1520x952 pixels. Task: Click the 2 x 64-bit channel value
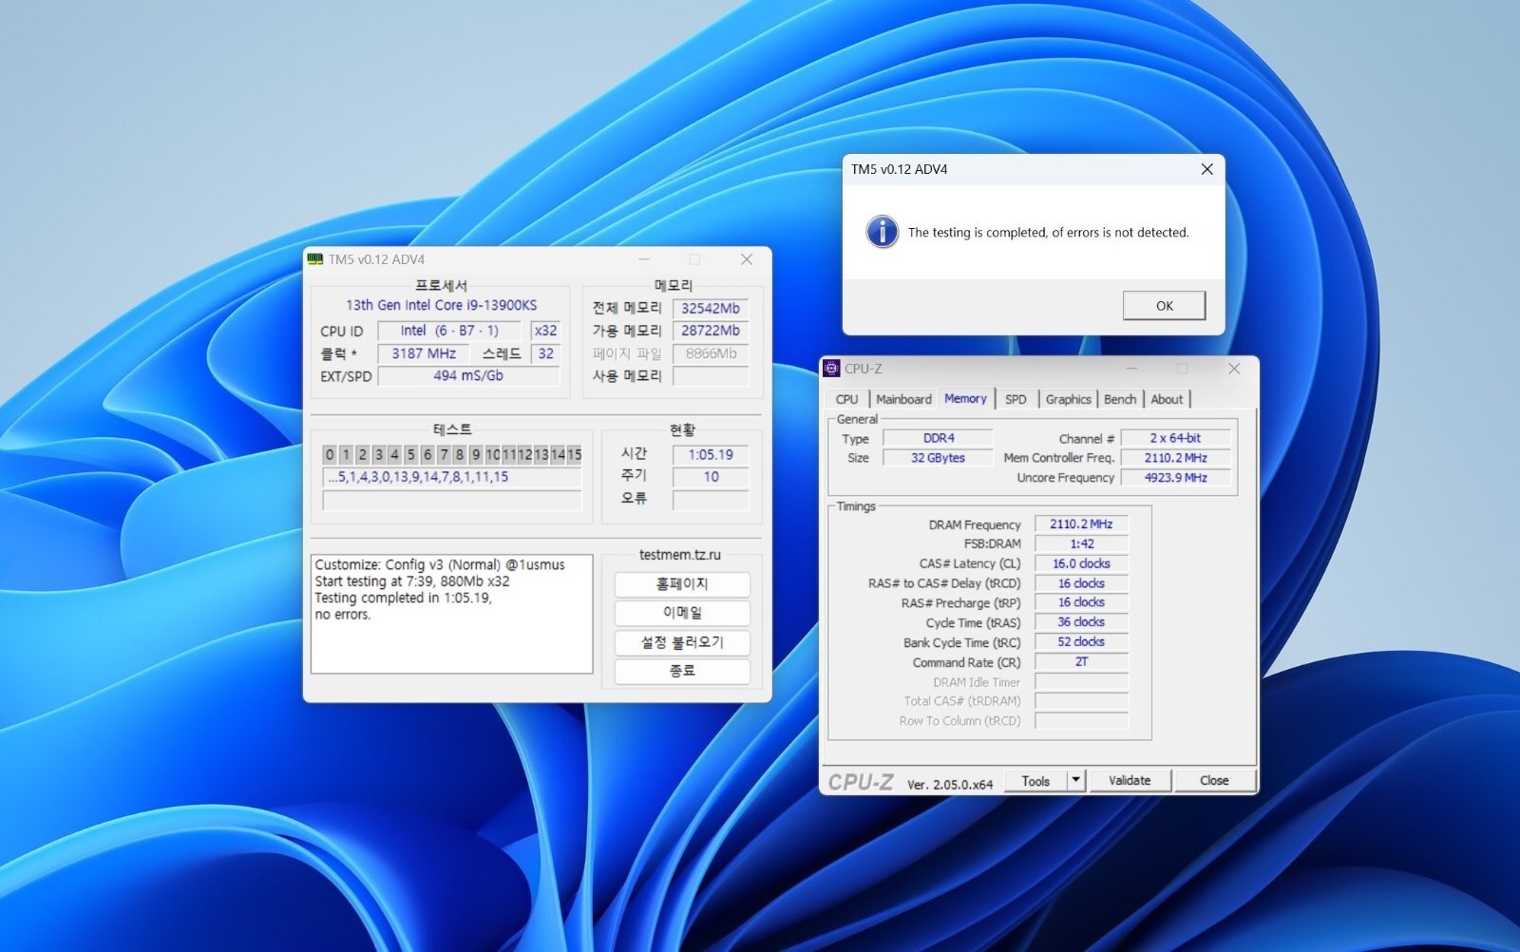(x=1175, y=438)
